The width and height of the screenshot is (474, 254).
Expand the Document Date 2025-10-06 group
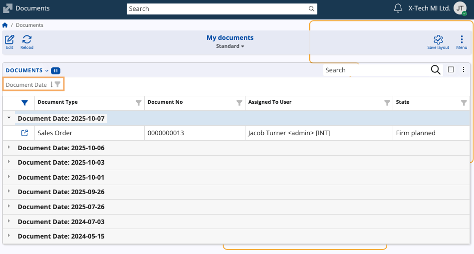click(x=8, y=148)
